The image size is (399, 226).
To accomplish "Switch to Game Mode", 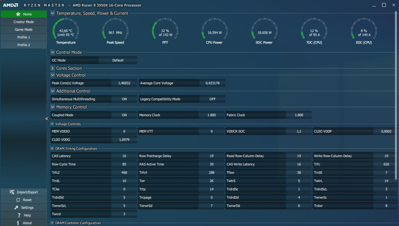I will click(x=23, y=30).
